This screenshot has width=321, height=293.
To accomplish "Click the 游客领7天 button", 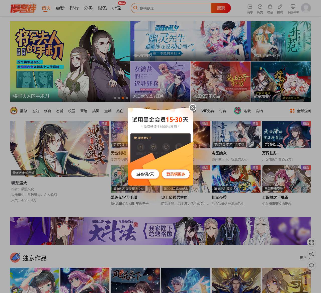I will [145, 174].
